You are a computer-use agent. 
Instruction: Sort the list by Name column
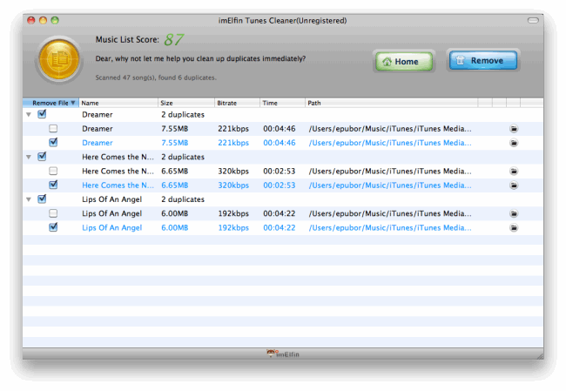(118, 103)
